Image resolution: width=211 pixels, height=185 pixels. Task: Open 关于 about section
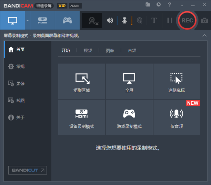coord(28,117)
